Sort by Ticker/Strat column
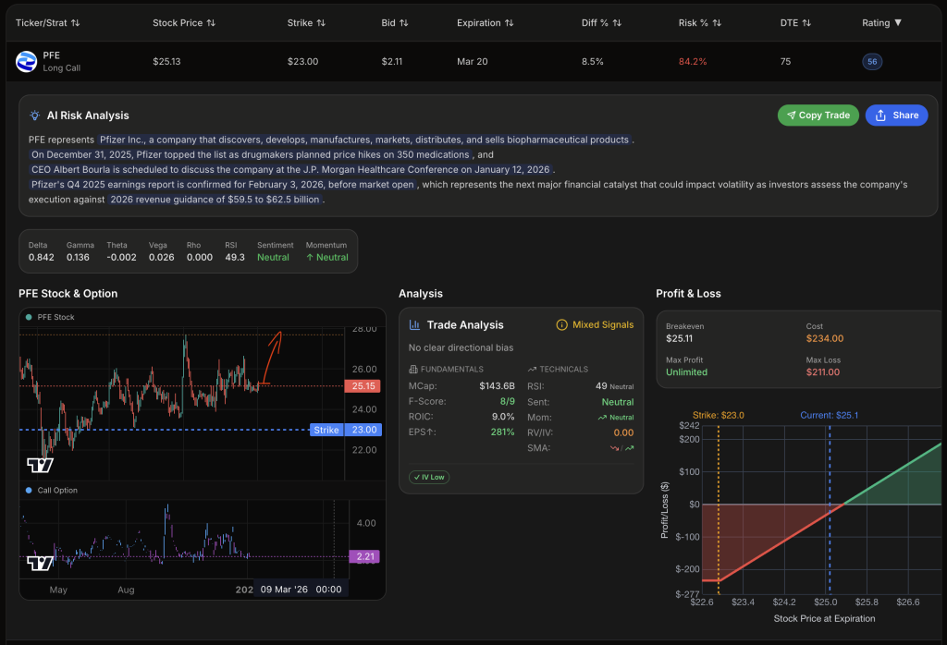Image resolution: width=947 pixels, height=645 pixels. tap(48, 22)
